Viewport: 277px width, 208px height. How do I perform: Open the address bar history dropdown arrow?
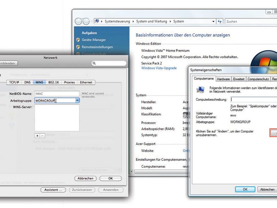pyautogui.click(x=213, y=21)
